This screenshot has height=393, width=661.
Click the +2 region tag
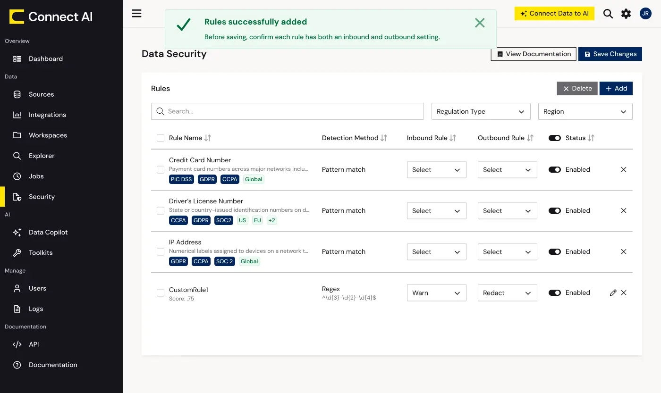pos(271,220)
